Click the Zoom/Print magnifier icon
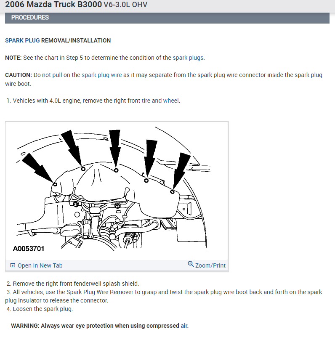 pyautogui.click(x=191, y=264)
